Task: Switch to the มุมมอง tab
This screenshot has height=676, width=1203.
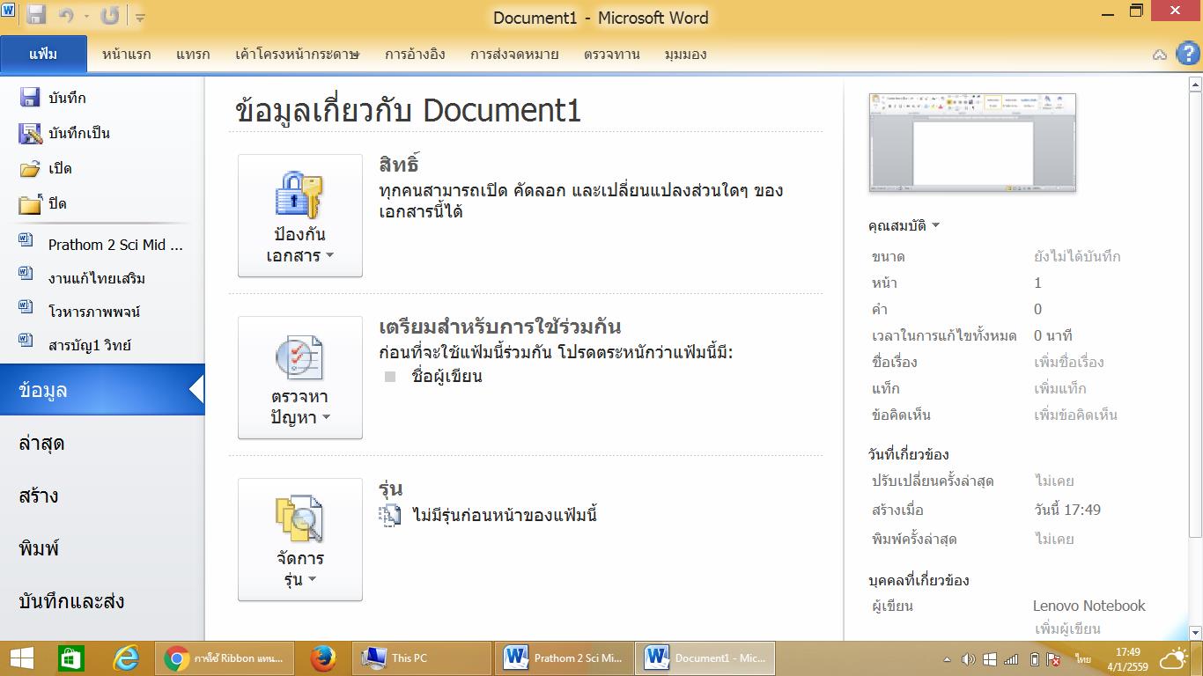Action: pyautogui.click(x=685, y=54)
